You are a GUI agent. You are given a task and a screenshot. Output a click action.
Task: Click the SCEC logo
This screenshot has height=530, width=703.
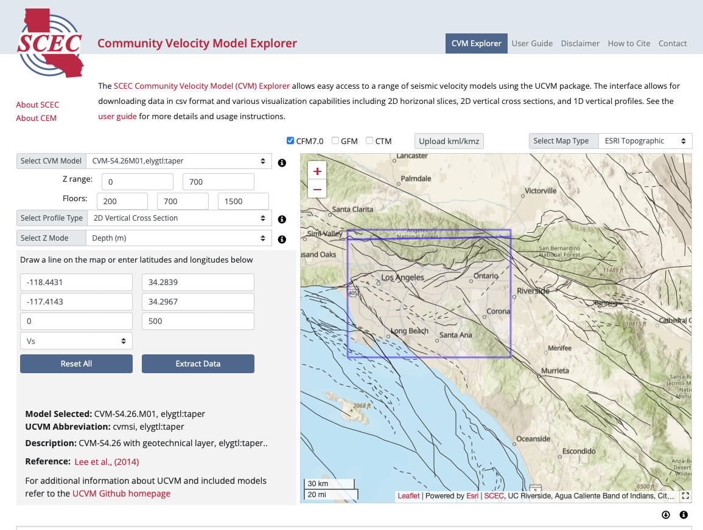point(50,43)
